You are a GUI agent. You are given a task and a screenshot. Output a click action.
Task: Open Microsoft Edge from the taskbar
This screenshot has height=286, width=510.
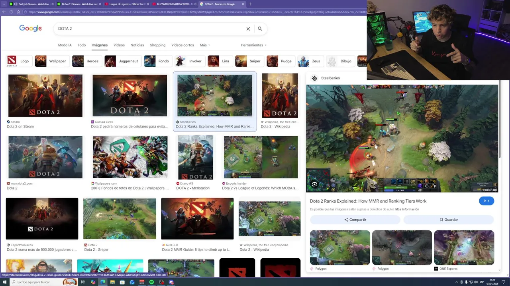(x=103, y=282)
